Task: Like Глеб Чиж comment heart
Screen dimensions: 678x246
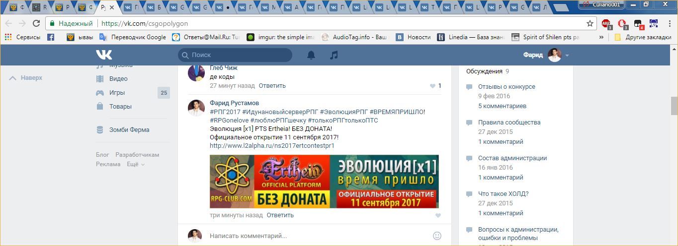Action: point(432,86)
